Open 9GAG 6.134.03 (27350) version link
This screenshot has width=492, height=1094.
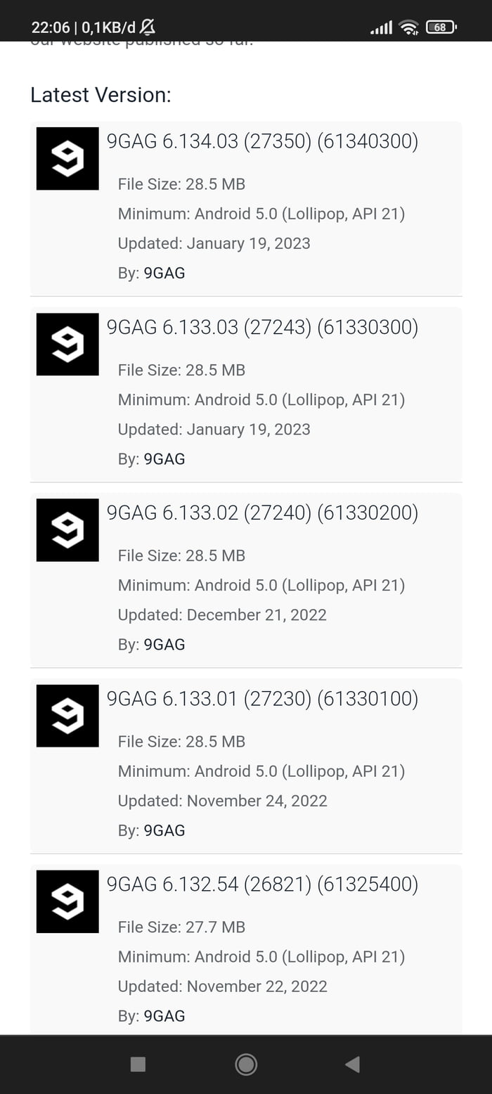tap(262, 142)
